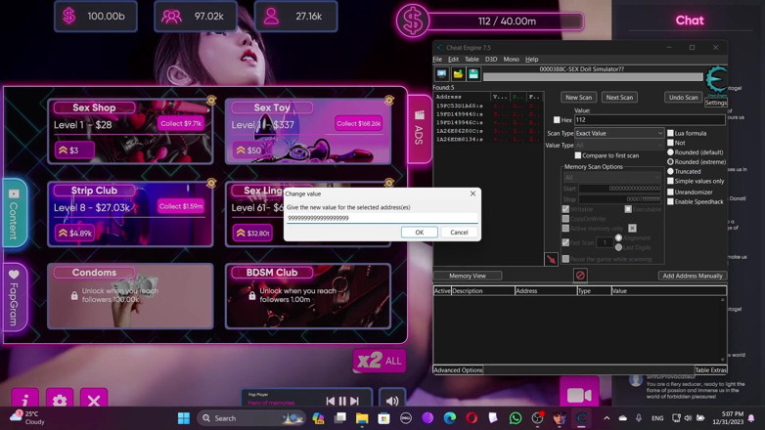Open Microsoft Edge from the taskbar
This screenshot has height=430, width=765.
tap(449, 418)
